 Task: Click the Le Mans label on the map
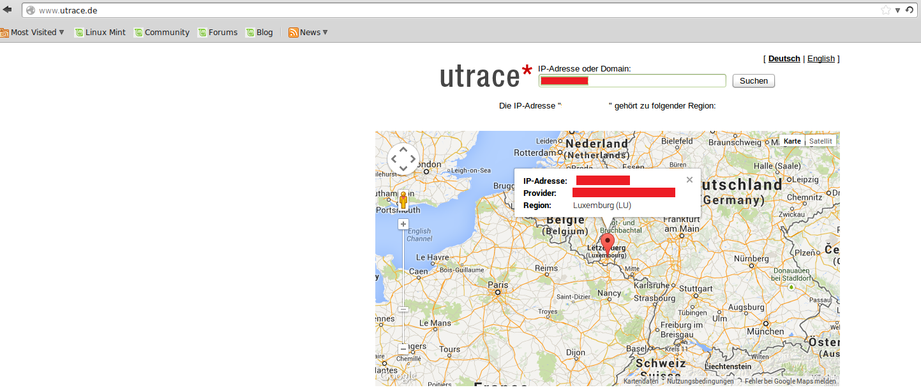click(435, 323)
